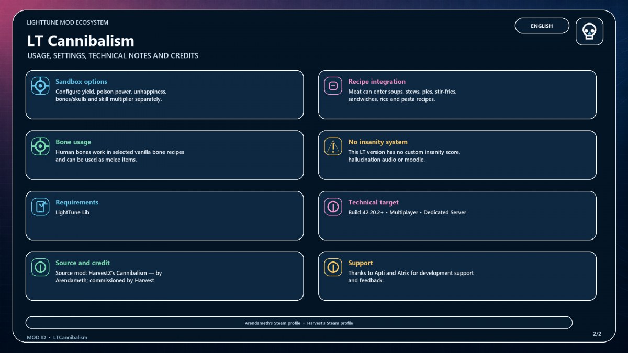
Task: Open Harvest's Steam profile link
Action: [x=330, y=323]
